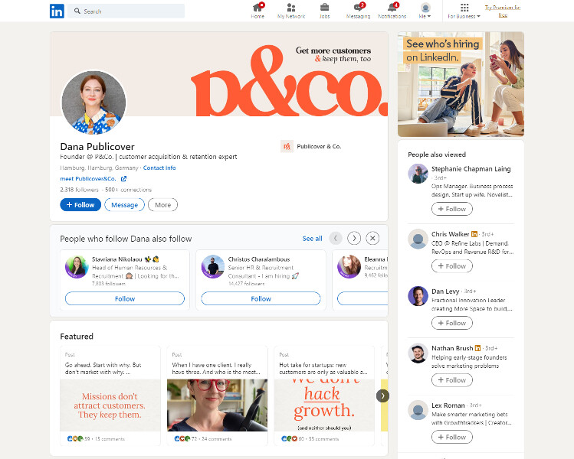Image resolution: width=574 pixels, height=459 pixels.
Task: Open Nathan Brush's avatar photo
Action: coord(418,353)
